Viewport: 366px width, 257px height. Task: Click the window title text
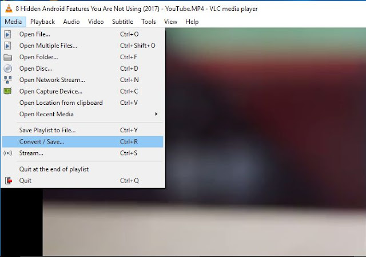pyautogui.click(x=137, y=9)
